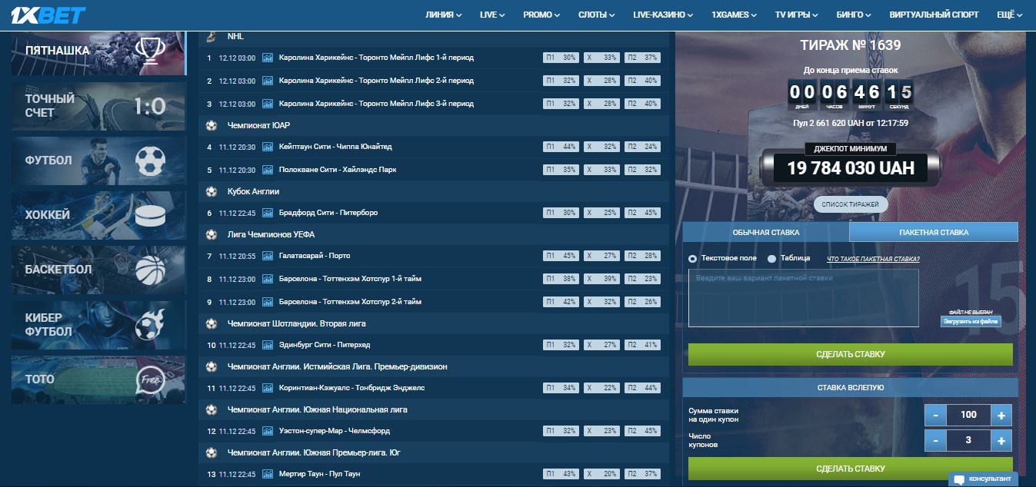Pick П2 45% for Брадфорд Сити - Питерборо
The height and width of the screenshot is (487, 1036).
click(642, 213)
